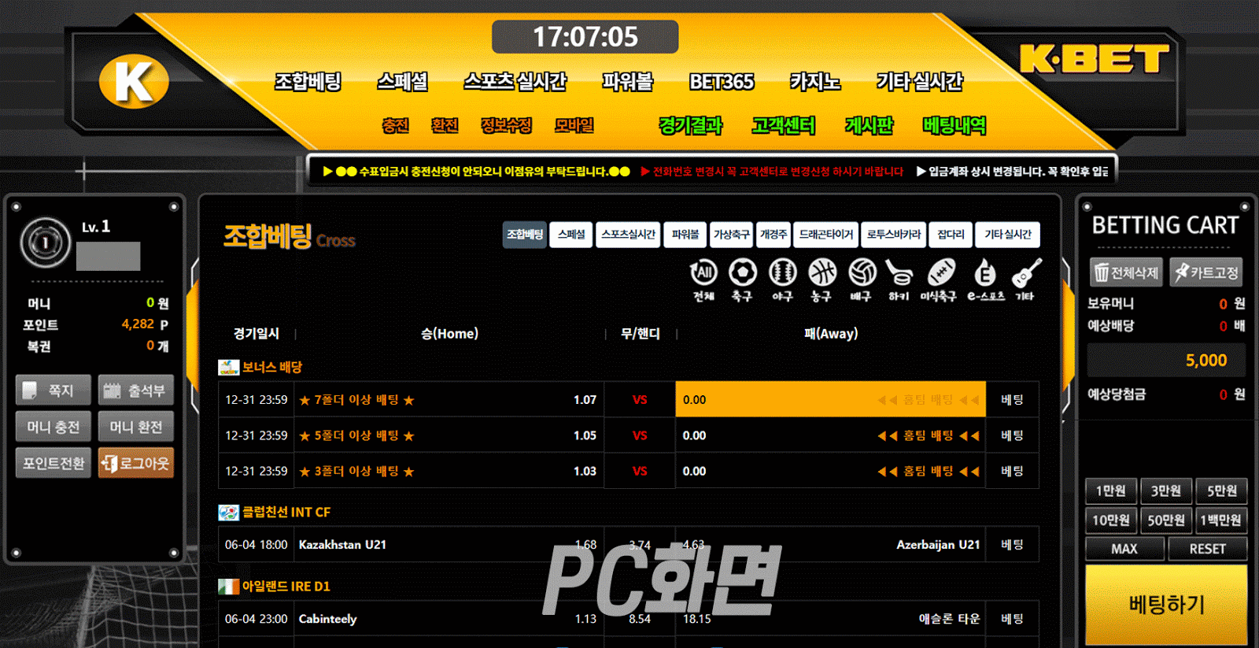Click the 로그아웃 button
This screenshot has height=648, width=1259.
136,463
